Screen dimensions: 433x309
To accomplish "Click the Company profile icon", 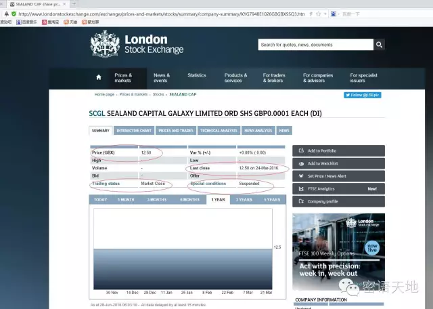I will [x=301, y=201].
